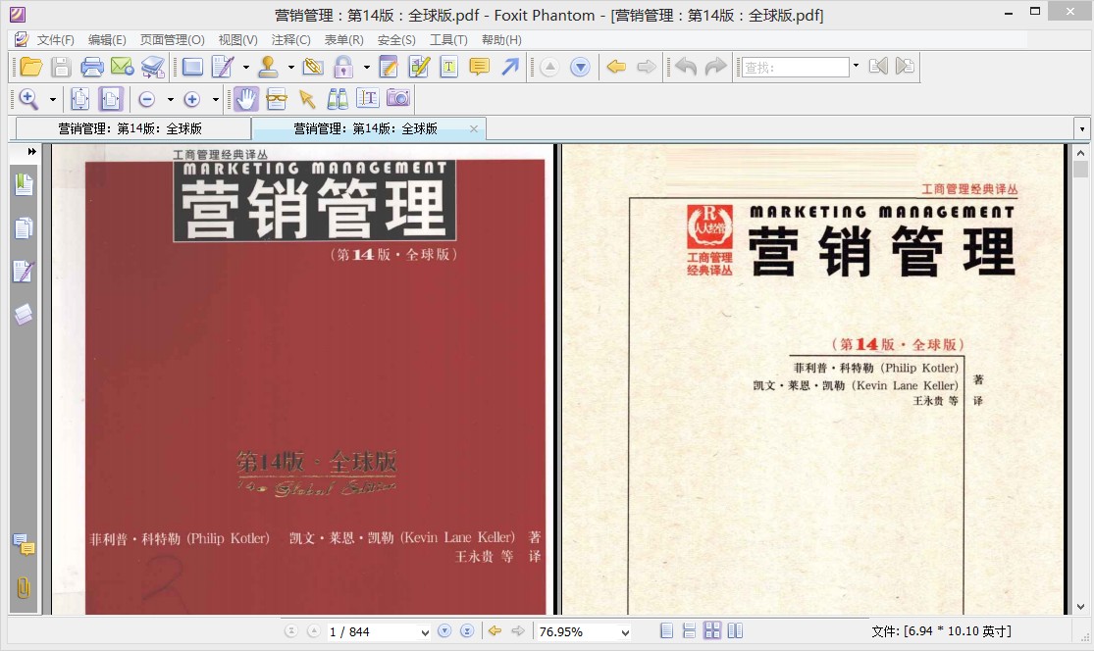Select the arrow select-annotation tool

(307, 99)
